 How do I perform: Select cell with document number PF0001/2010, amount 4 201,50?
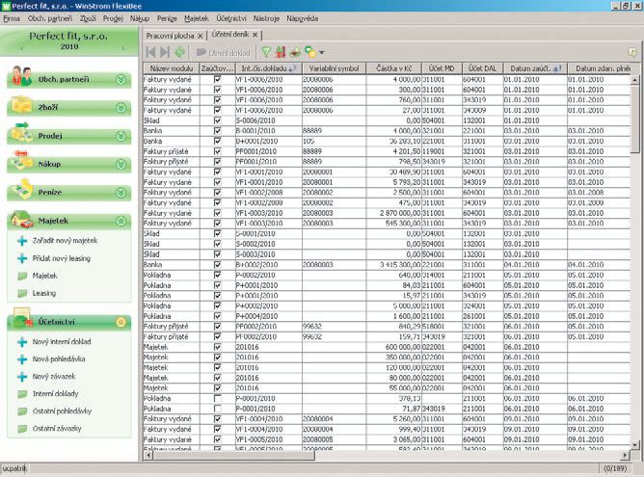(x=268, y=151)
